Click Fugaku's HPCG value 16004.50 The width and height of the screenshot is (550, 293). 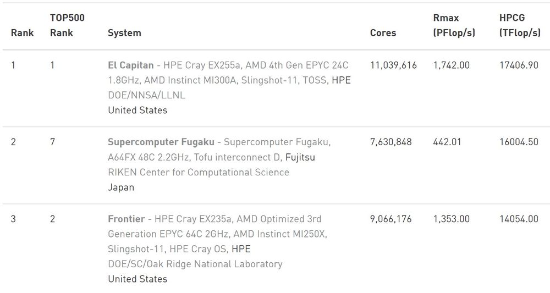pyautogui.click(x=519, y=142)
